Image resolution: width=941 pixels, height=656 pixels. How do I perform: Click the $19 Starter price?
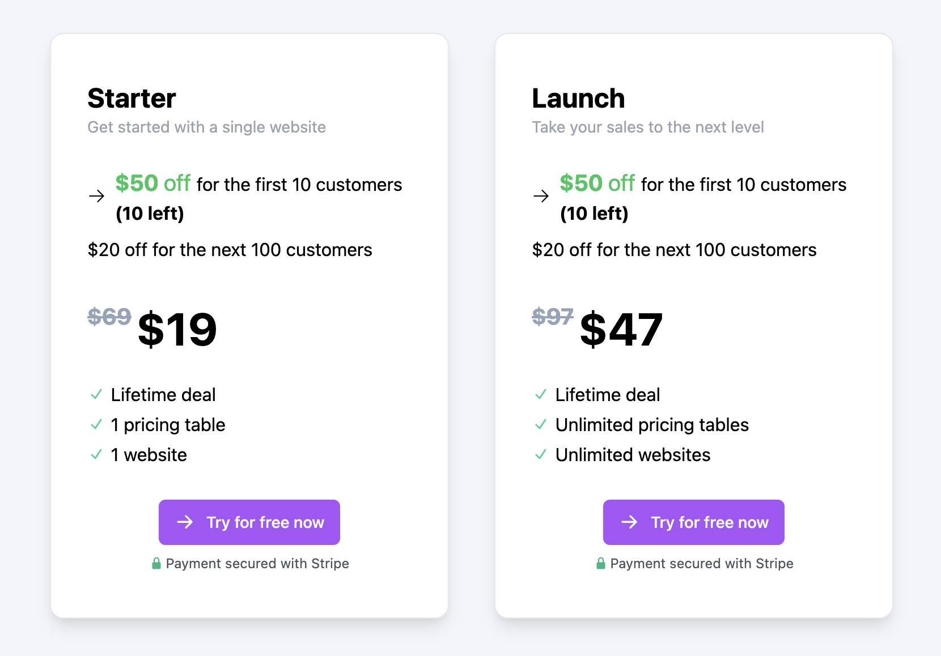177,330
